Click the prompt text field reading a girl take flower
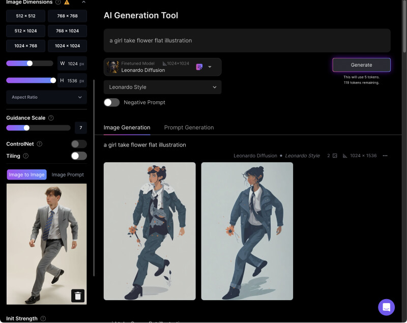Image resolution: width=407 pixels, height=323 pixels. pos(247,40)
